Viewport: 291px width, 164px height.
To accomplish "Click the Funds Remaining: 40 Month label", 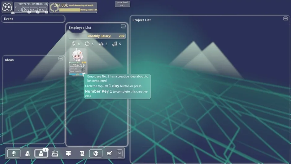I will (81, 5).
